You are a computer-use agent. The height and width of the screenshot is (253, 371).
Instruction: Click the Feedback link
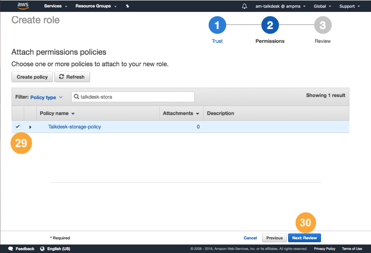click(25, 249)
